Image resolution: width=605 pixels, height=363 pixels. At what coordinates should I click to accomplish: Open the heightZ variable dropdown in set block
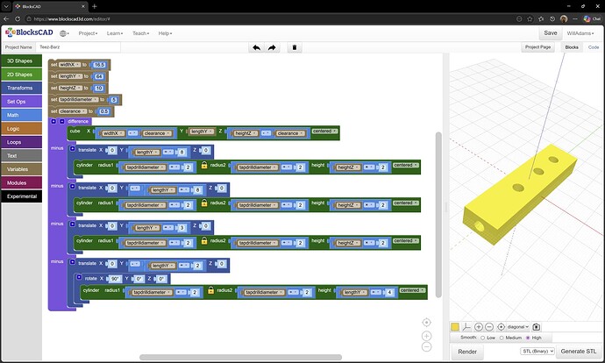click(71, 88)
